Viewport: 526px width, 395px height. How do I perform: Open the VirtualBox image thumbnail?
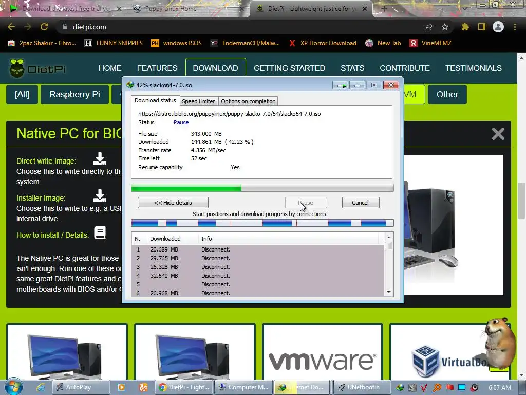[449, 352]
